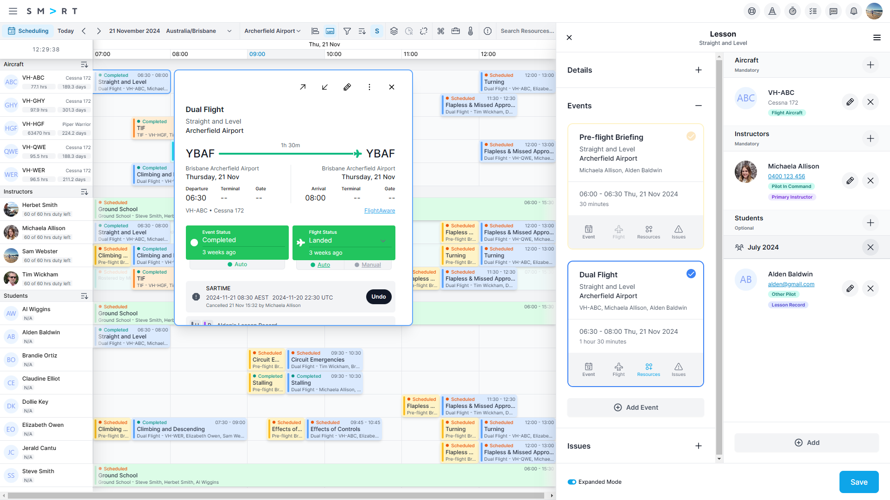Click the Search Resources field
Viewport: 890px width, 500px height.
tap(527, 31)
